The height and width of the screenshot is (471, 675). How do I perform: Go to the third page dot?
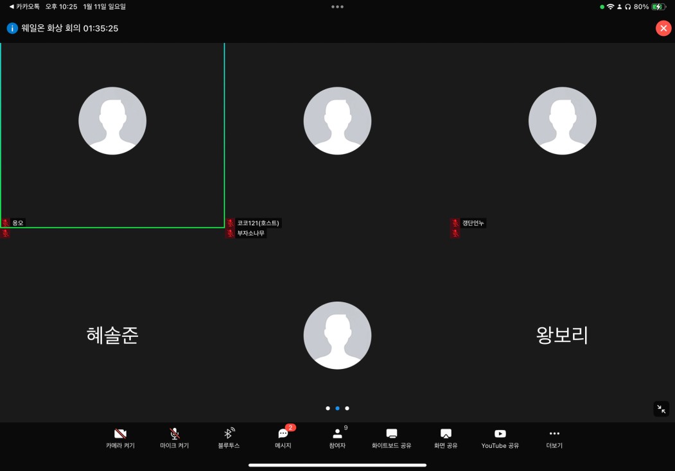(347, 408)
